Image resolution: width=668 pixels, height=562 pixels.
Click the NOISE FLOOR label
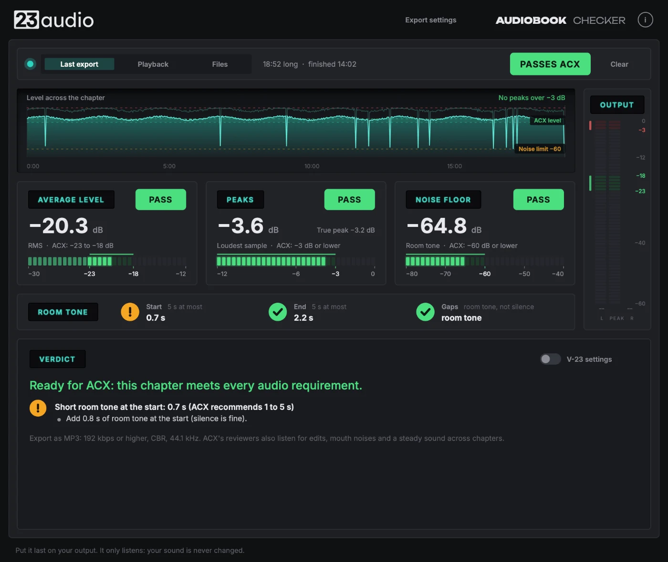pos(443,200)
